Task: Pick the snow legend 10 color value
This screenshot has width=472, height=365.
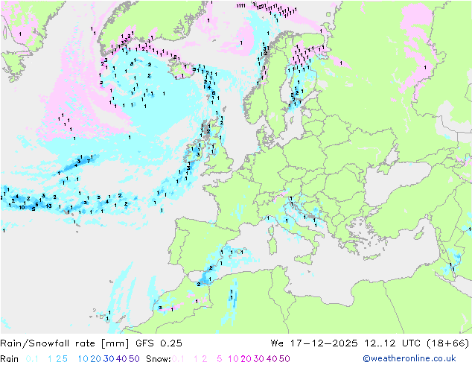Action: (x=233, y=359)
